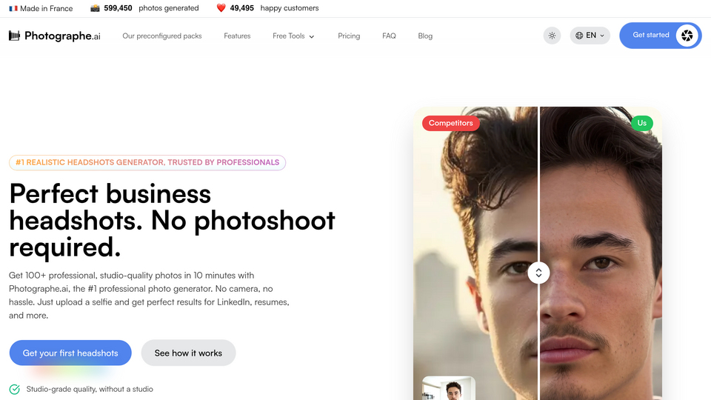The height and width of the screenshot is (400, 711).
Task: Go to the Features section
Action: [x=237, y=36]
